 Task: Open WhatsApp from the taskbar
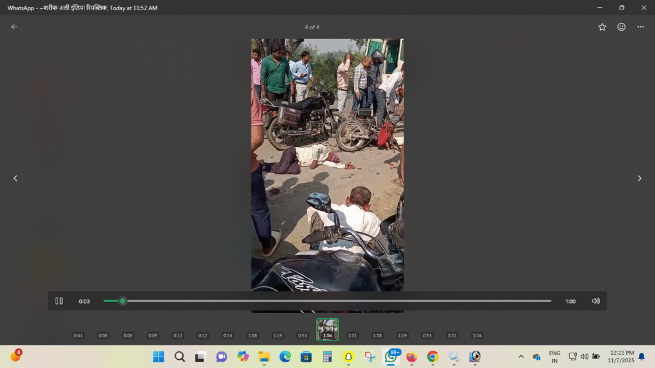[390, 356]
